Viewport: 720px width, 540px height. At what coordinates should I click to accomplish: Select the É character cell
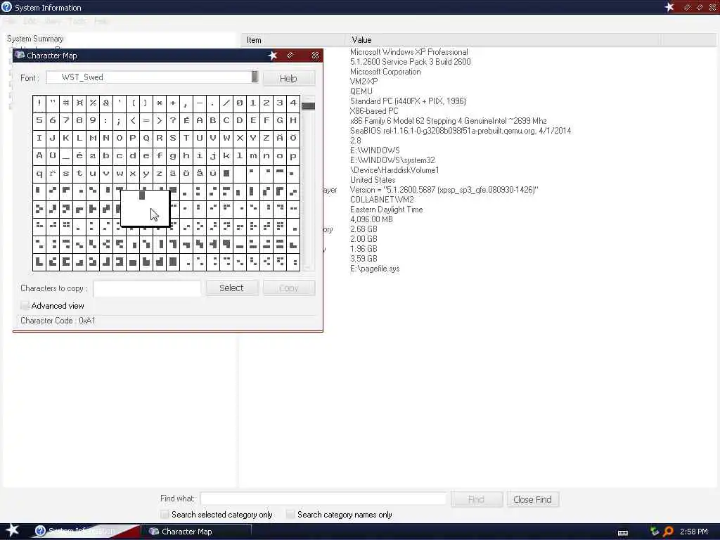pos(186,120)
